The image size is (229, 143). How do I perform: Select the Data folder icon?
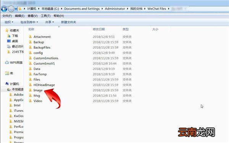31,69
